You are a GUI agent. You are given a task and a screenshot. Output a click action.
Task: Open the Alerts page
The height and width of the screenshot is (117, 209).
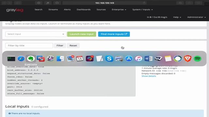click(67, 9)
